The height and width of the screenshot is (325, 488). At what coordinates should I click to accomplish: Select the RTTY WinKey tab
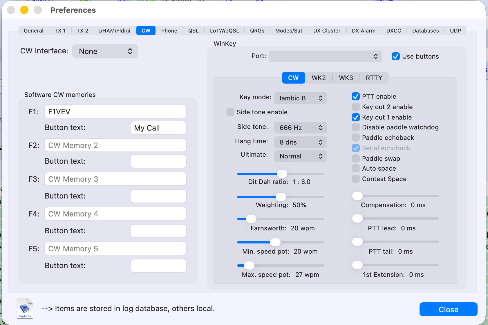point(374,78)
